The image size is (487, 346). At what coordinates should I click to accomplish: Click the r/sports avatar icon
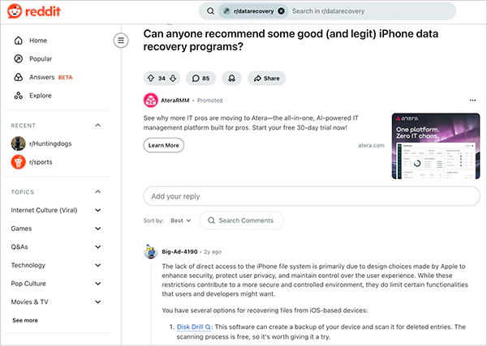click(19, 162)
